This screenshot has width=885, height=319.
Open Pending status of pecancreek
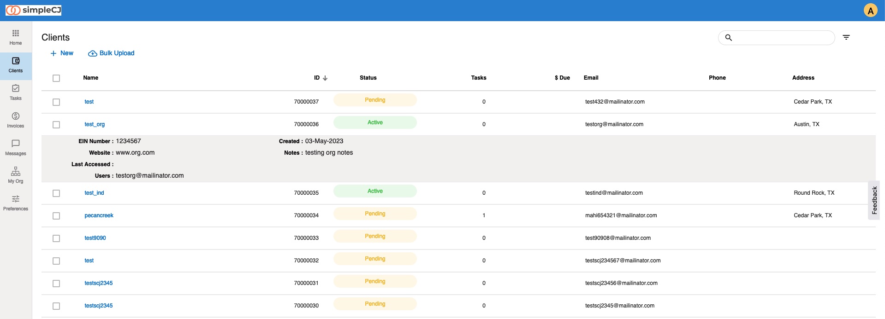click(375, 214)
